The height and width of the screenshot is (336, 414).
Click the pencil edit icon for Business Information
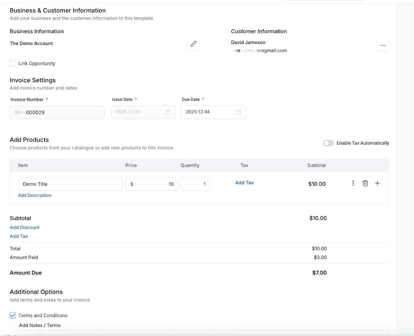(193, 44)
